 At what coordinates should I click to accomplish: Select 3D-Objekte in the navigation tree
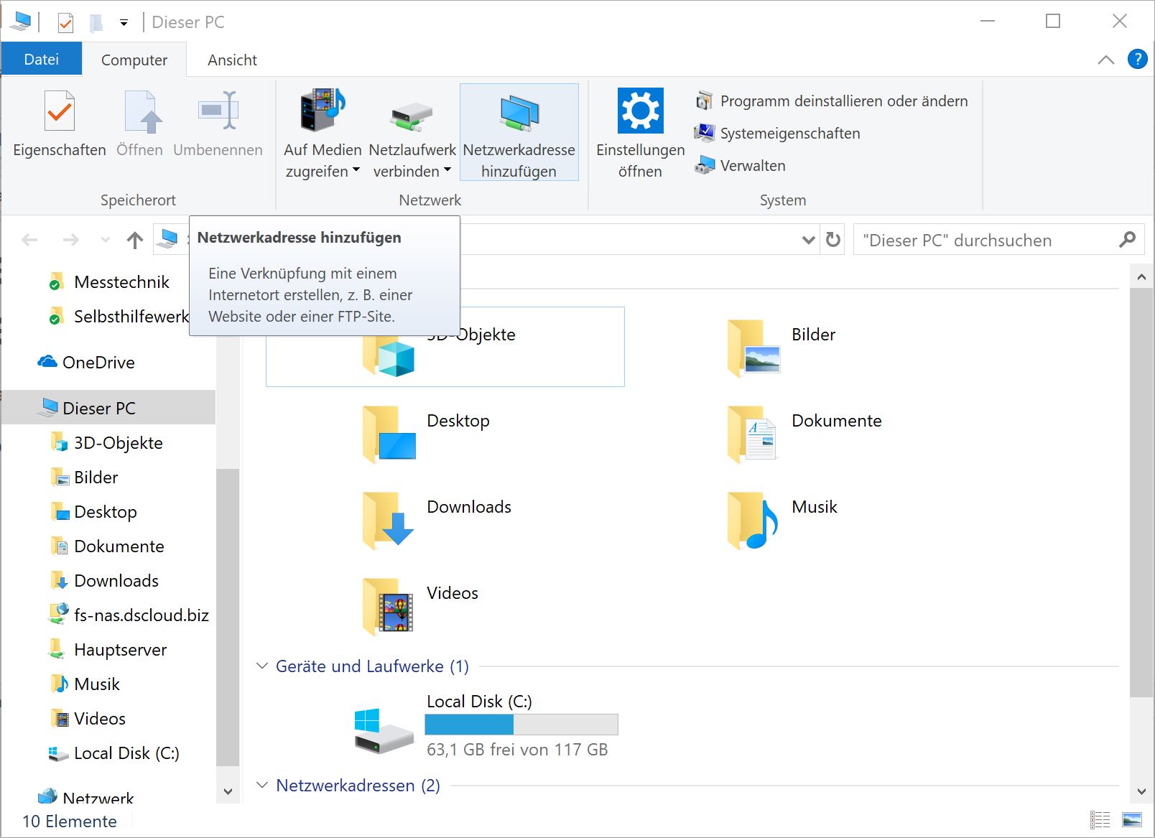point(108,443)
